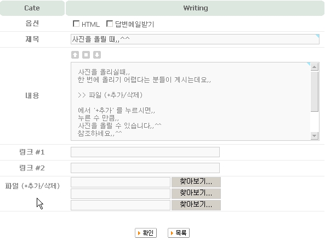Click the down-arrow icon above the content box
Viewport: 325px width, 240px height.
click(x=97, y=55)
